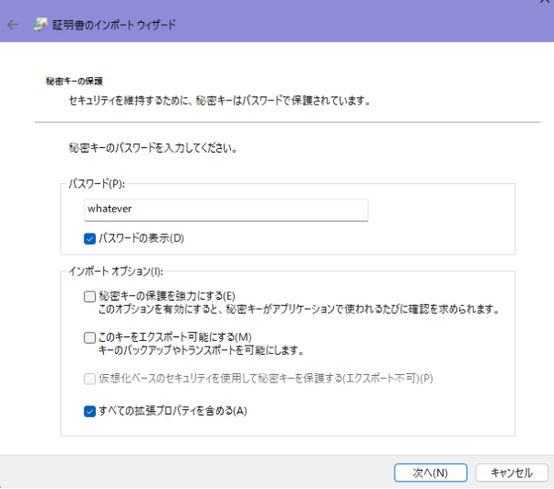The width and height of the screenshot is (554, 489).
Task: Click the キーのバックアップやトランスポート description text
Action: click(201, 351)
